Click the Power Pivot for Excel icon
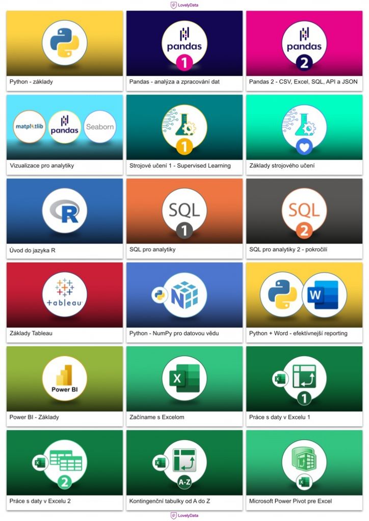Screen dimensions: 369x521 click(x=304, y=461)
